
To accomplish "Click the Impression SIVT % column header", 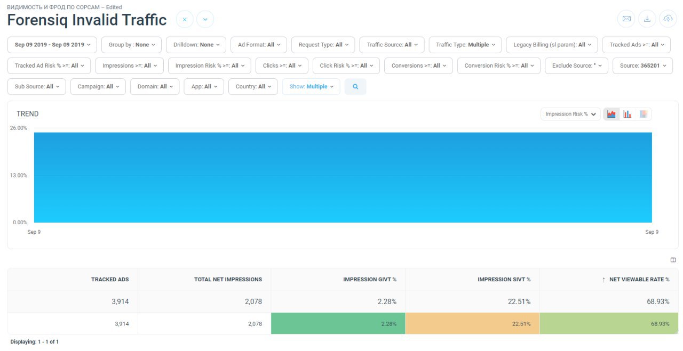I will point(504,279).
